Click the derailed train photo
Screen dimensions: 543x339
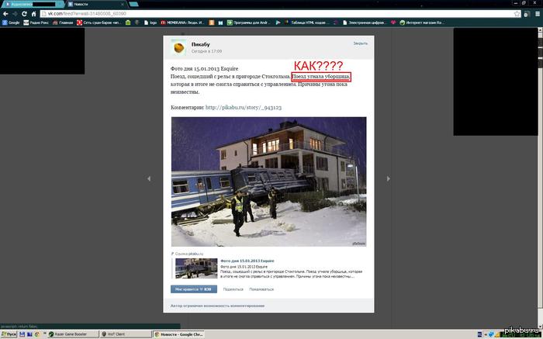268,182
